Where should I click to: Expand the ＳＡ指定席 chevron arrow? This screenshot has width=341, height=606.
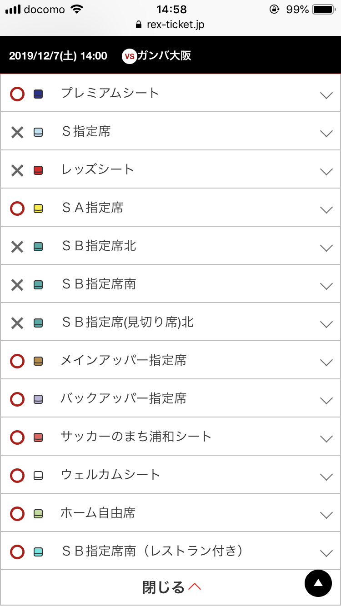[326, 209]
